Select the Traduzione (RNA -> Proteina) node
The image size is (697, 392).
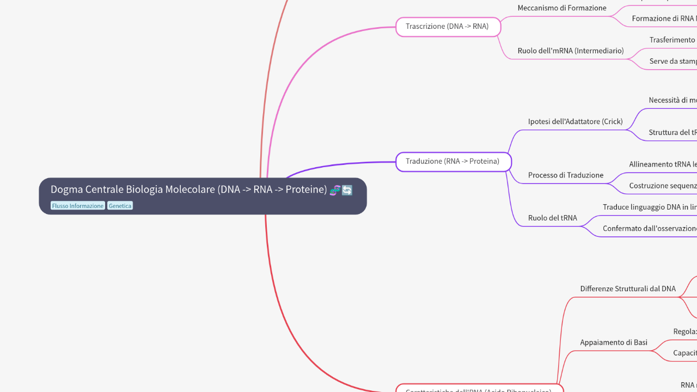click(453, 162)
